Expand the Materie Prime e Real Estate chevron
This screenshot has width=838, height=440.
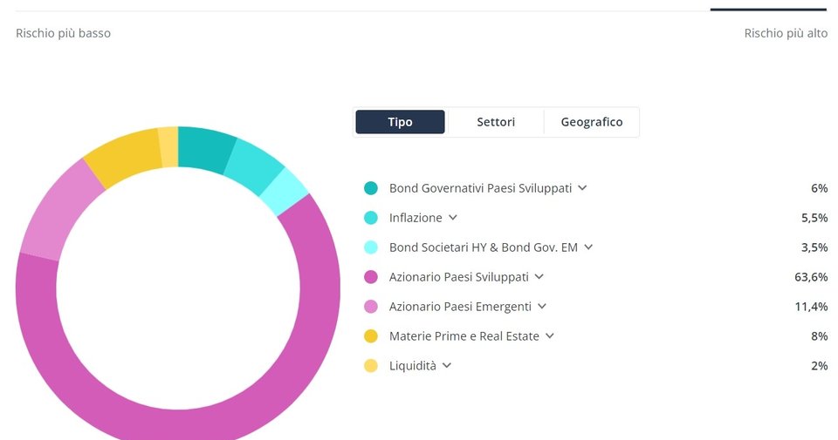click(549, 336)
